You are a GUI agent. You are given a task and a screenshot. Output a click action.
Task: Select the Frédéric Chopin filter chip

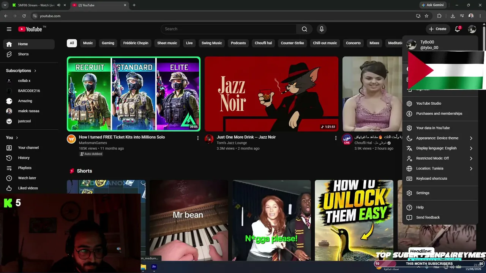[x=136, y=43]
